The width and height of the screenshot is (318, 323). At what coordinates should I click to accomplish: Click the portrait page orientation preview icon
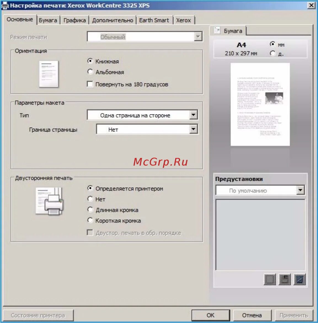click(49, 74)
